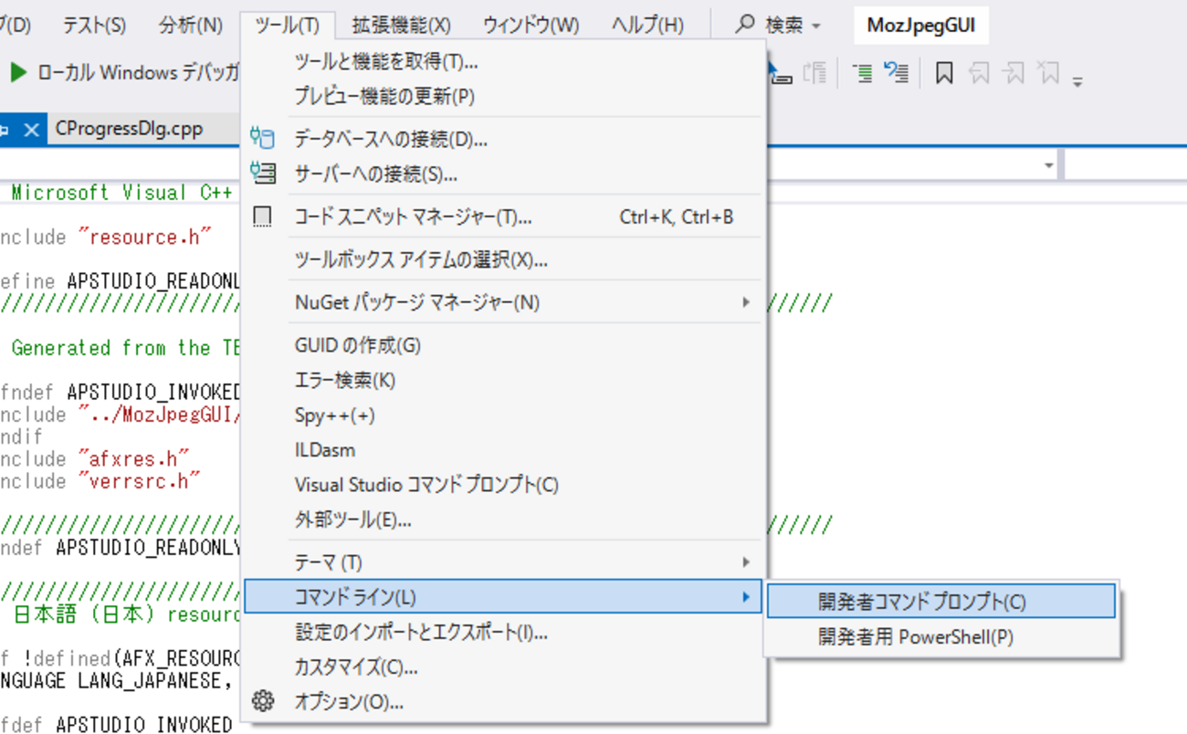Choose 設定のインポートとエクスポート(I)...
Viewport: 1187px width, 734px height.
coord(502,632)
